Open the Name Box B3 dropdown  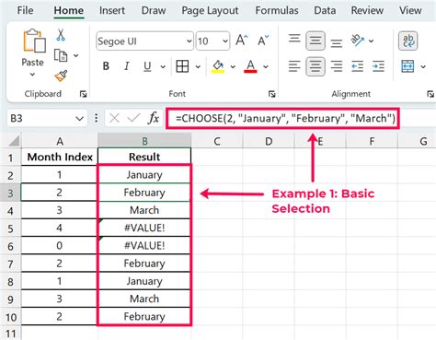coord(80,119)
